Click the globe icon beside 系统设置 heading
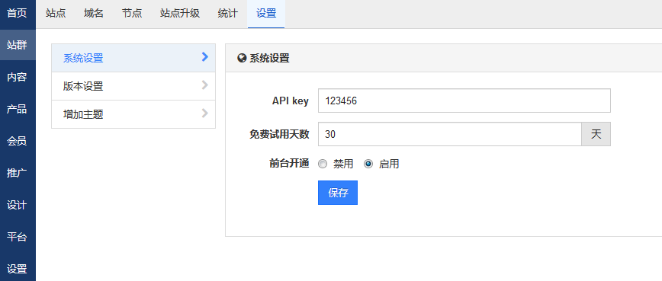Viewport: 662px width, 281px height. point(242,58)
